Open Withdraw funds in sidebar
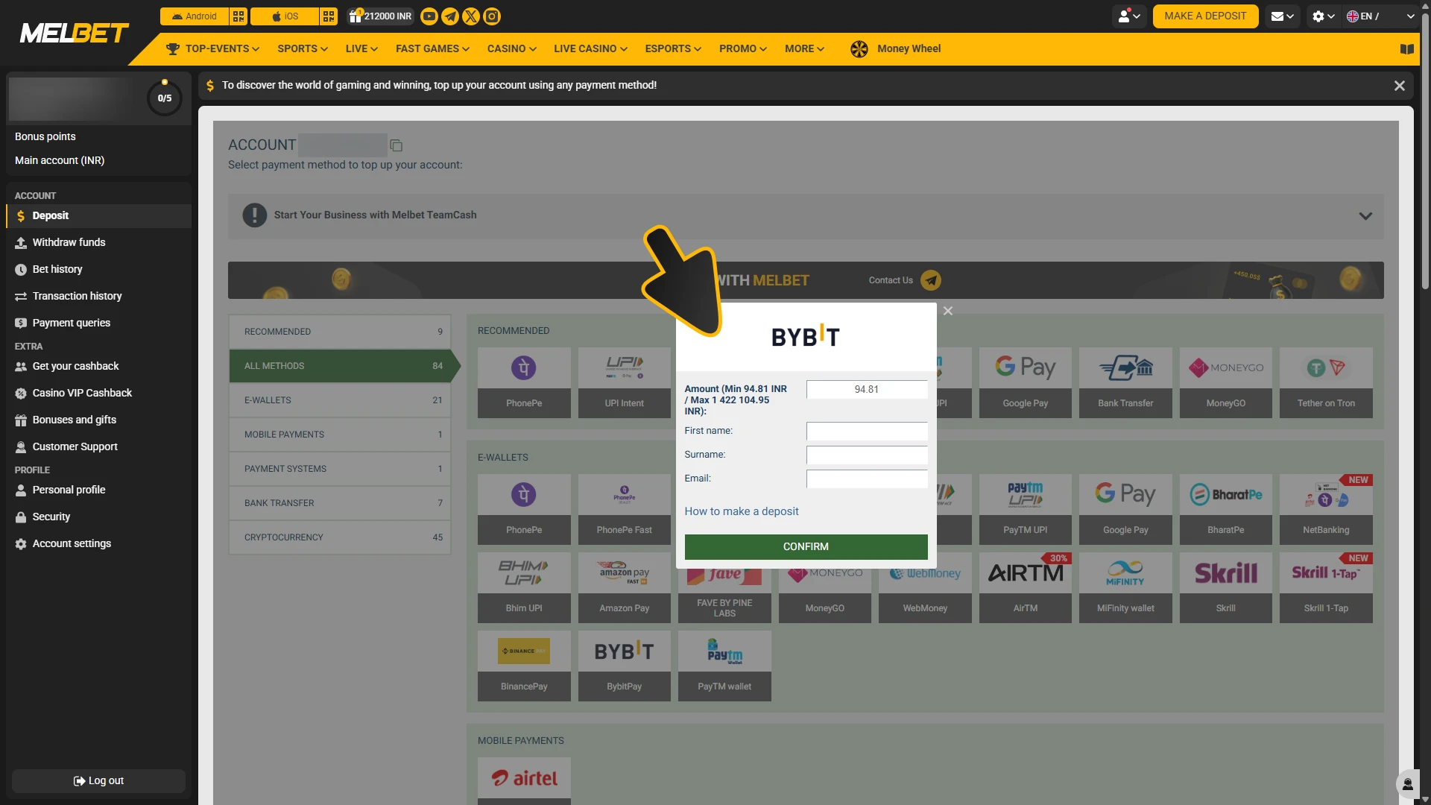Image resolution: width=1431 pixels, height=805 pixels. tap(98, 243)
